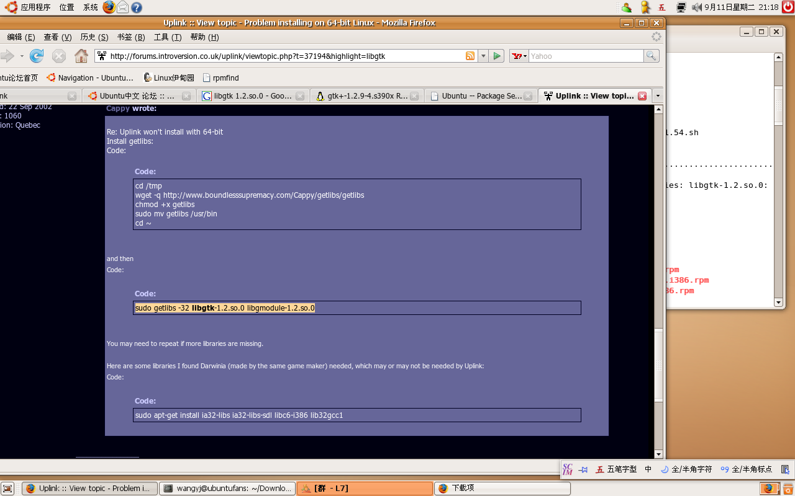Open the 帮助 (H) help menu
This screenshot has width=795, height=496.
coord(204,37)
